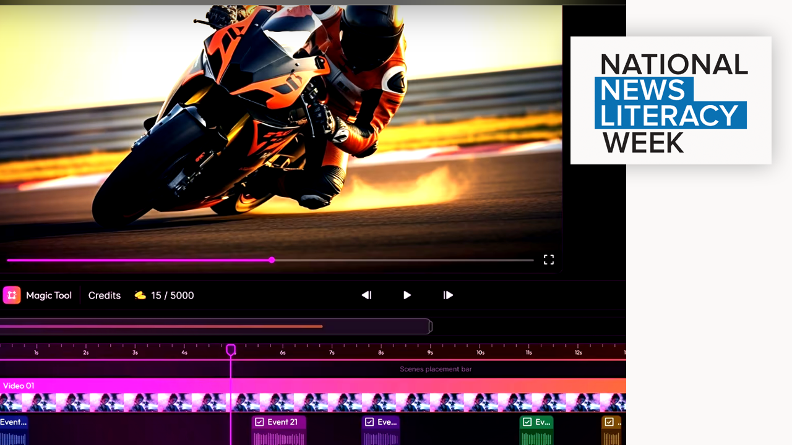Toggle the green event clip checkbox
792x445 pixels.
pyautogui.click(x=527, y=422)
